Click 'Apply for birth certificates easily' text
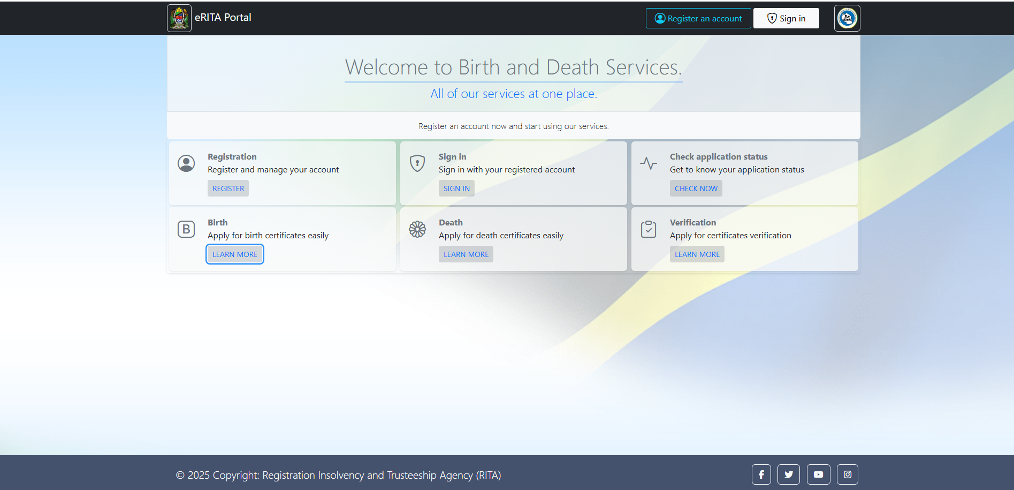 click(x=268, y=236)
